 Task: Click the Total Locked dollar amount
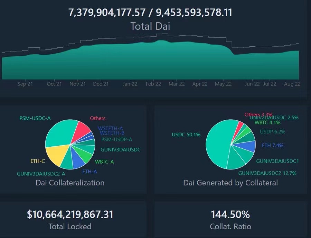pos(70,214)
